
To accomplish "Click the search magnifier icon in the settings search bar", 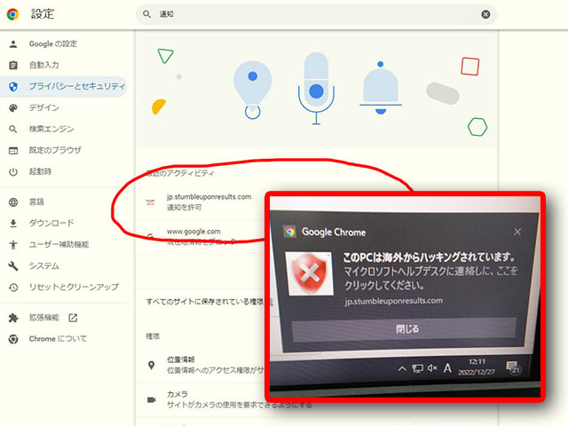I will click(146, 14).
